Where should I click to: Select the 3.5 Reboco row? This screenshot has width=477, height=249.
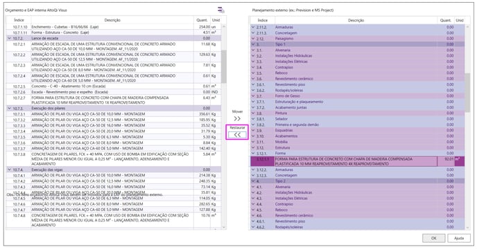pos(358,73)
